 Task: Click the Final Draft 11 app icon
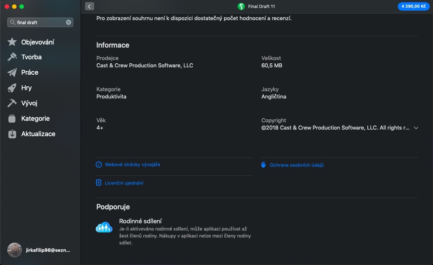pyautogui.click(x=241, y=6)
